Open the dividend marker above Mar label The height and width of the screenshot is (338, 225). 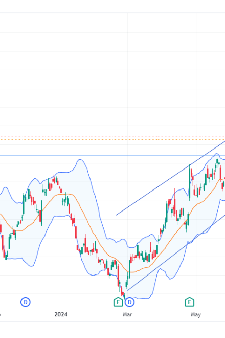pos(129,302)
